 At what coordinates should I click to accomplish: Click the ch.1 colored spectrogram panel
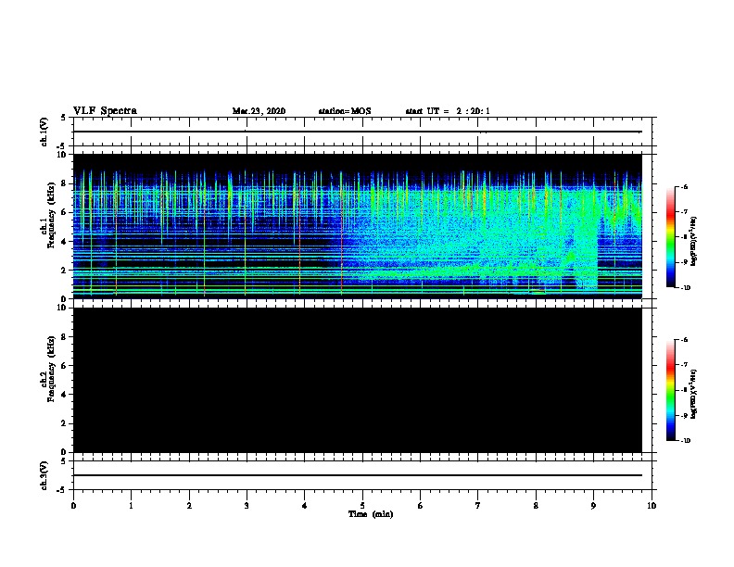point(358,226)
